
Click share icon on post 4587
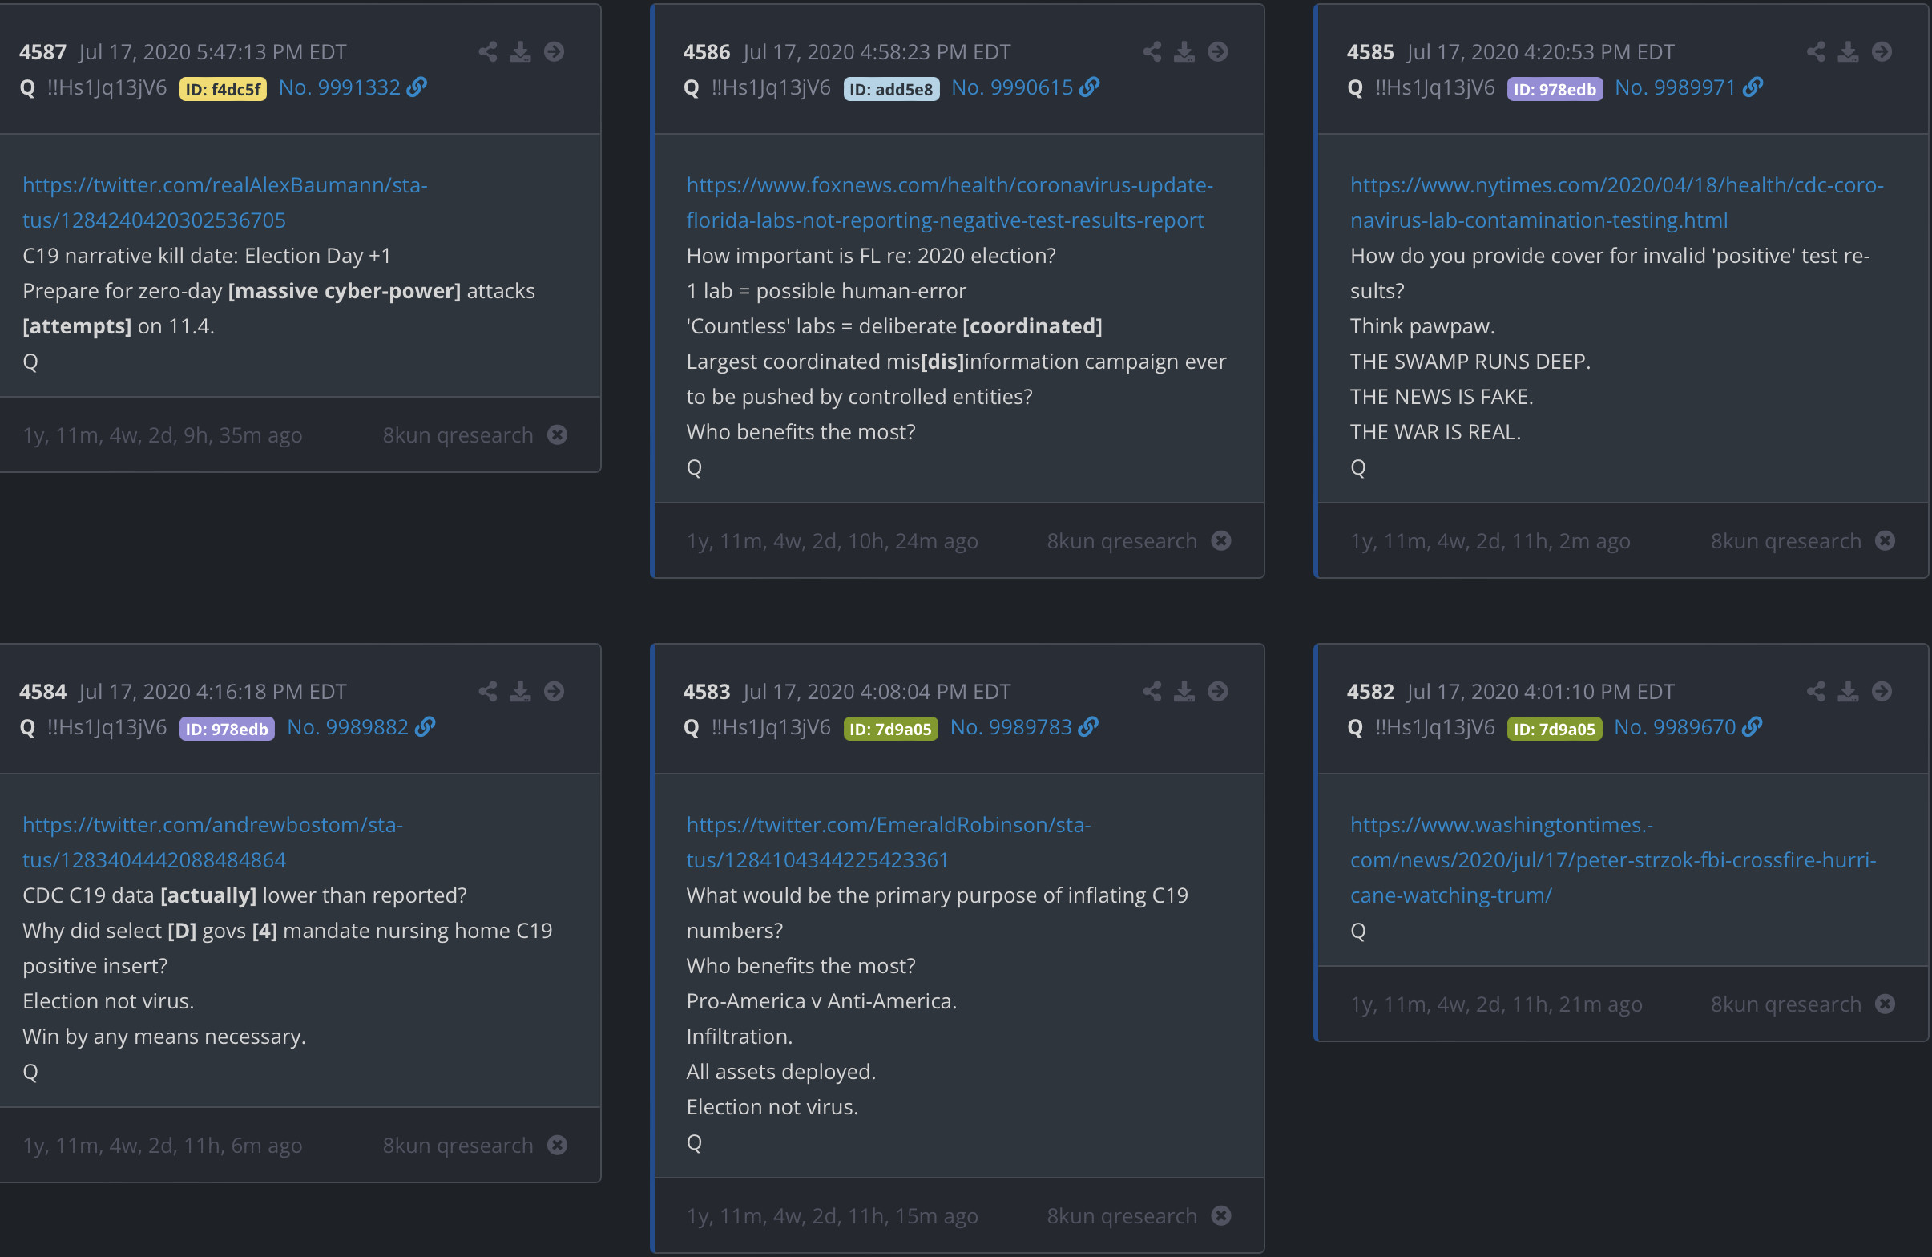[487, 52]
